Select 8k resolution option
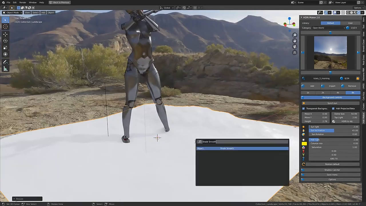366x206 pixels. pyautogui.click(x=353, y=93)
